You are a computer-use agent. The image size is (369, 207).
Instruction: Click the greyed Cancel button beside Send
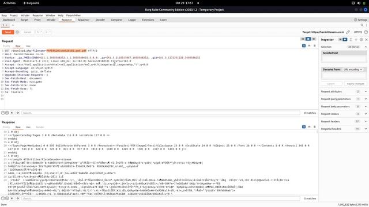(27, 32)
